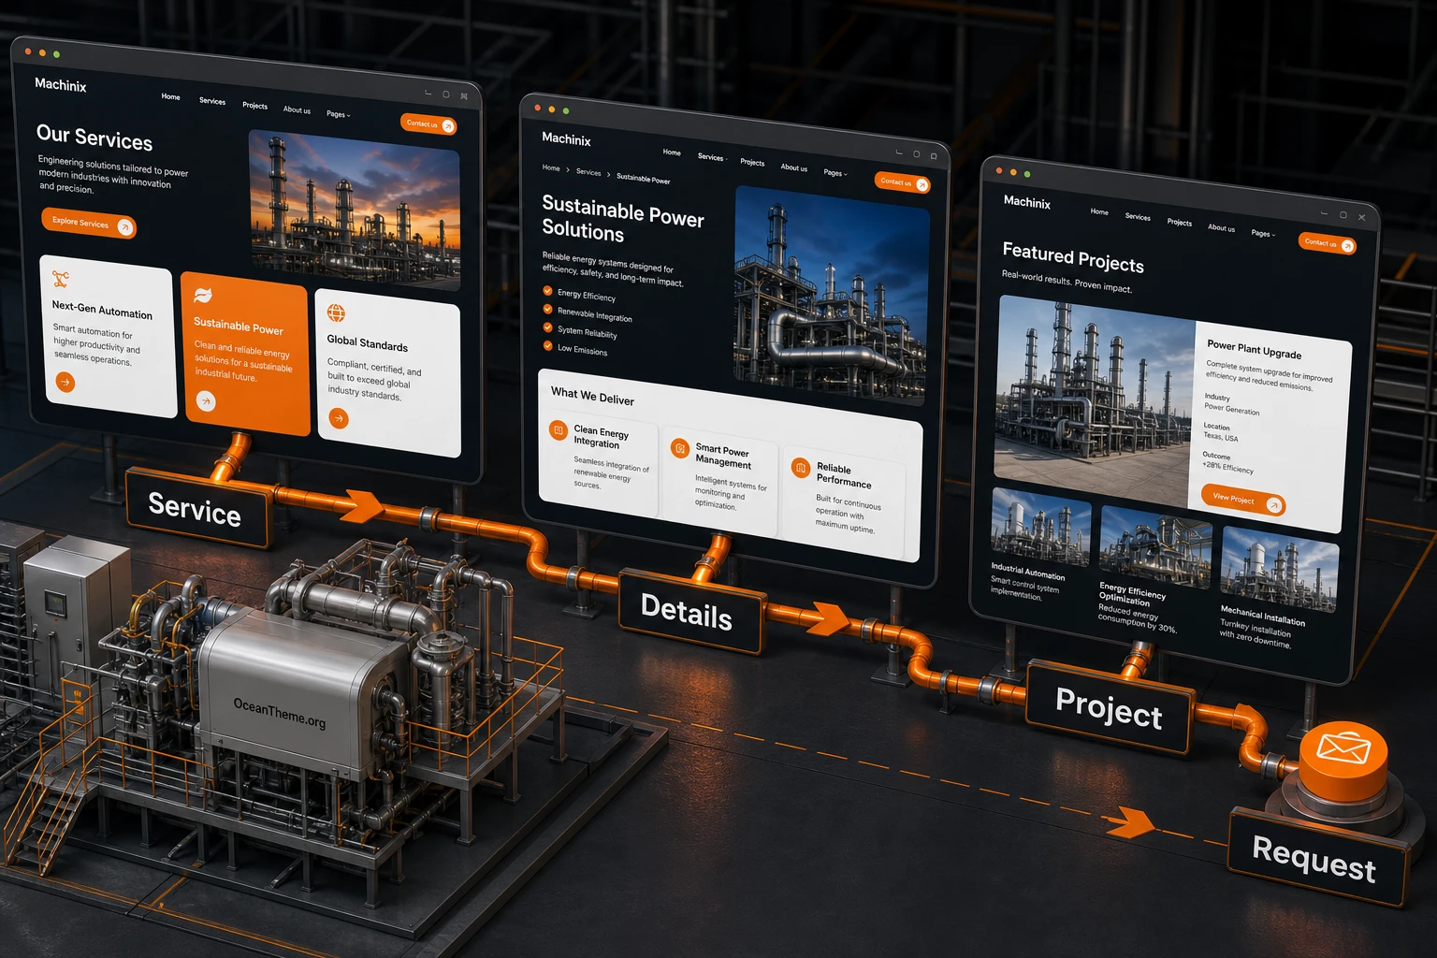This screenshot has height=958, width=1437.
Task: Click the Sustainable Power leaf icon
Action: tap(202, 296)
